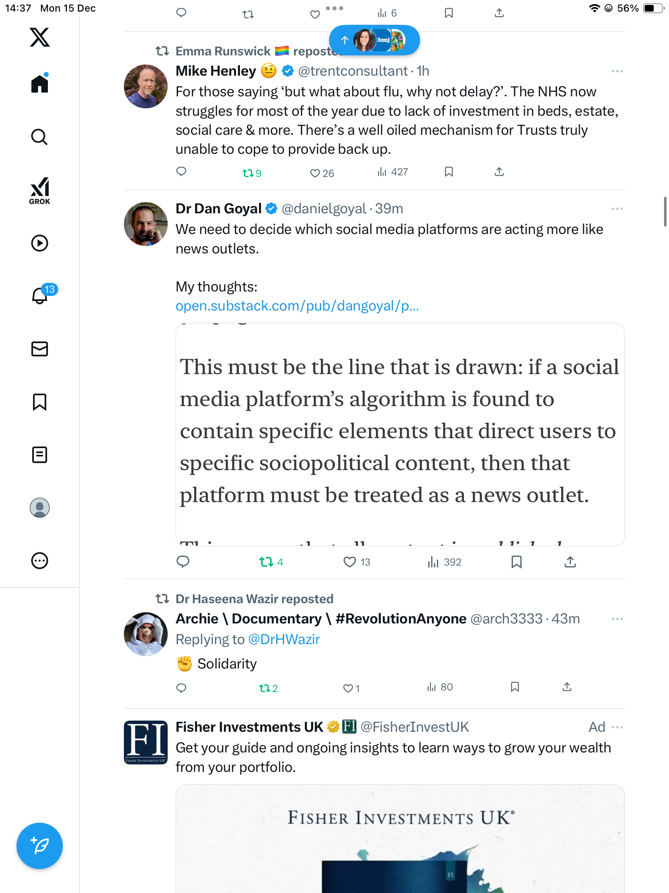Open more options on Dr Dan Goyal's post

(x=617, y=209)
